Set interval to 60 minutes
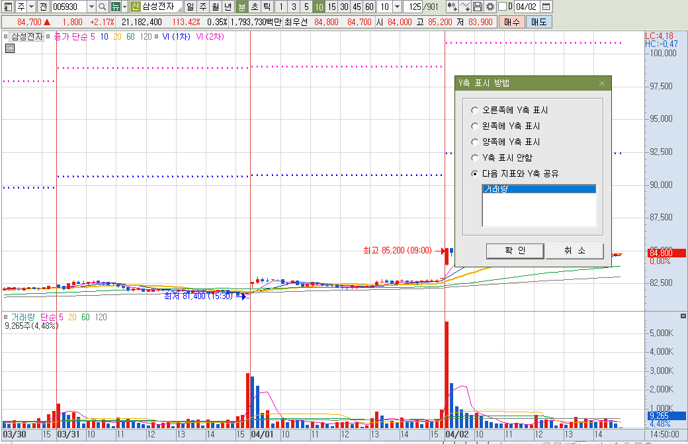Viewport: 688px width, 444px height. click(369, 7)
